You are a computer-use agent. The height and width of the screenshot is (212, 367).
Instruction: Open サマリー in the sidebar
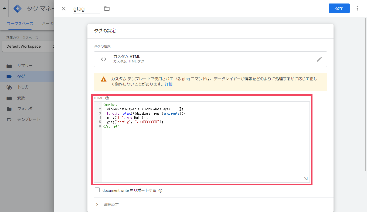point(25,66)
